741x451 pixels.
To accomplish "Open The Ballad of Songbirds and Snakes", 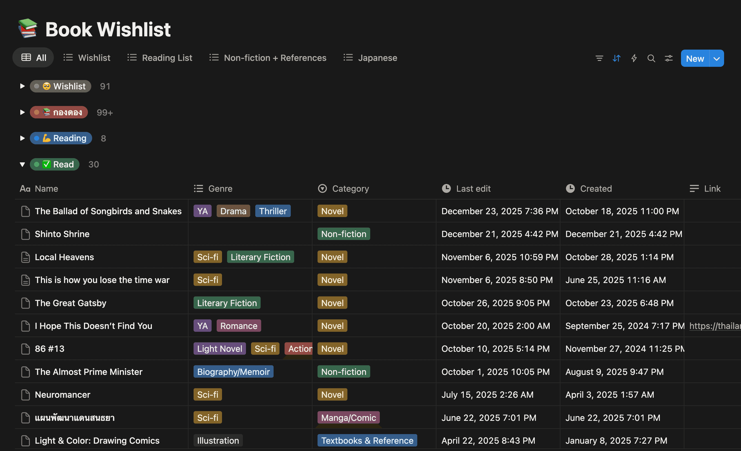I will coord(108,211).
